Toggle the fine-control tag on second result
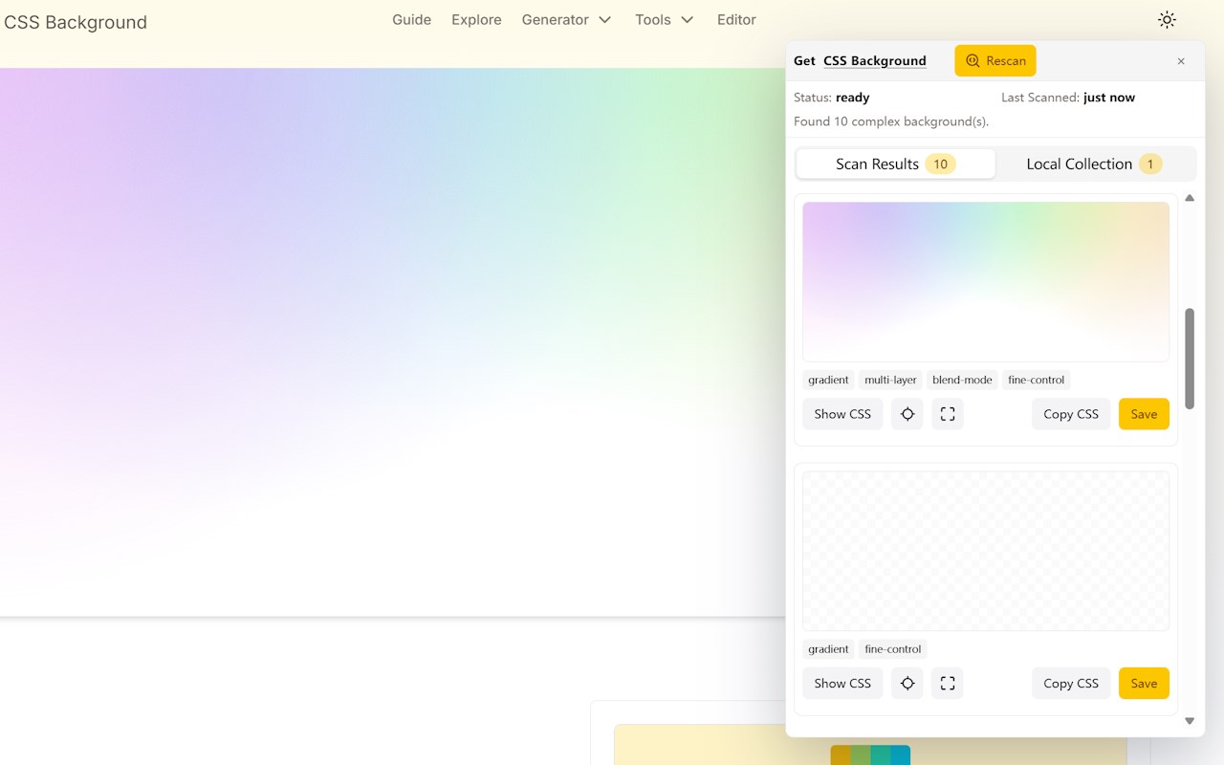Screen dimensions: 1224x765 click(x=892, y=648)
